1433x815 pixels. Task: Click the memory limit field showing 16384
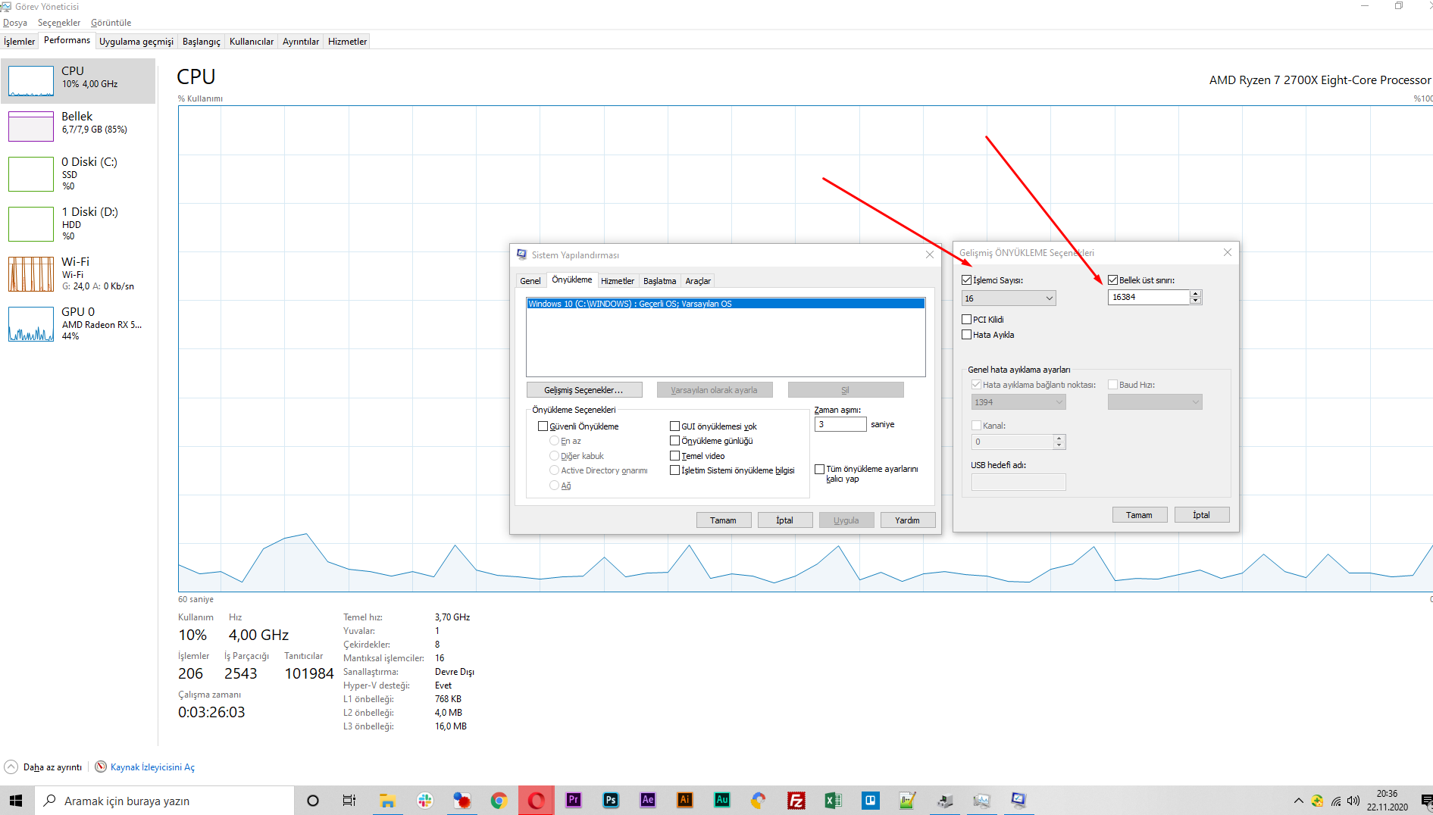click(1149, 297)
